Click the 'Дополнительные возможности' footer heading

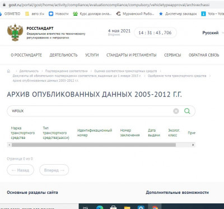tap(177, 192)
